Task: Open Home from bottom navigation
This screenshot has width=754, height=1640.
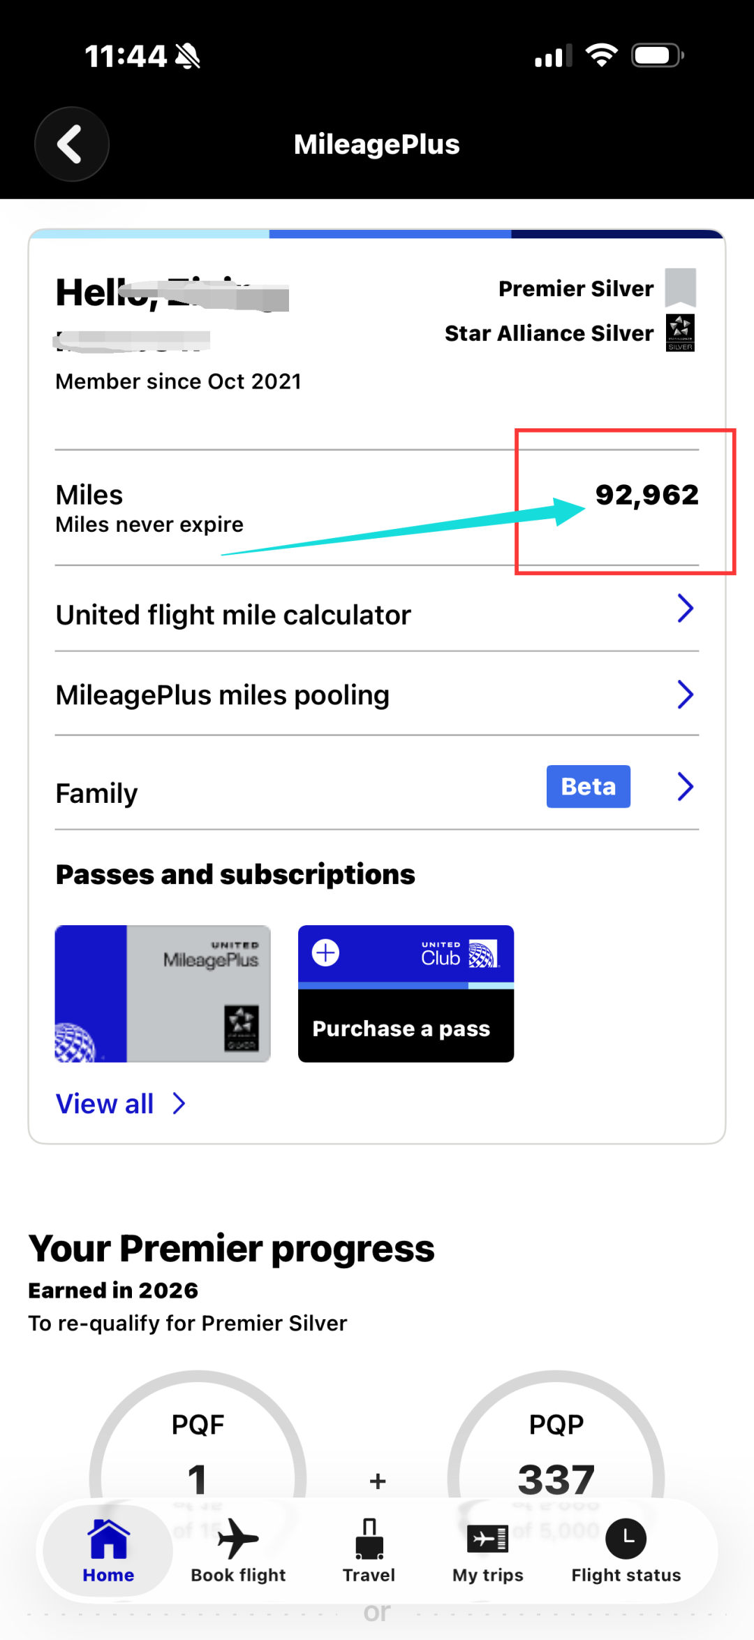Action: point(108,1551)
